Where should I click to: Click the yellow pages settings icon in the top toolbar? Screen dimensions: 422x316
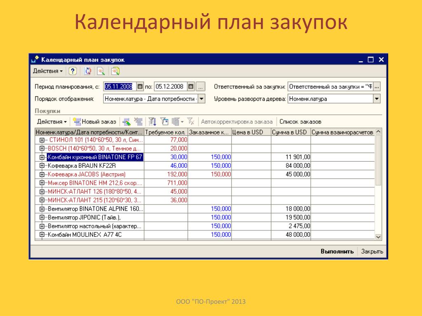tap(115, 71)
